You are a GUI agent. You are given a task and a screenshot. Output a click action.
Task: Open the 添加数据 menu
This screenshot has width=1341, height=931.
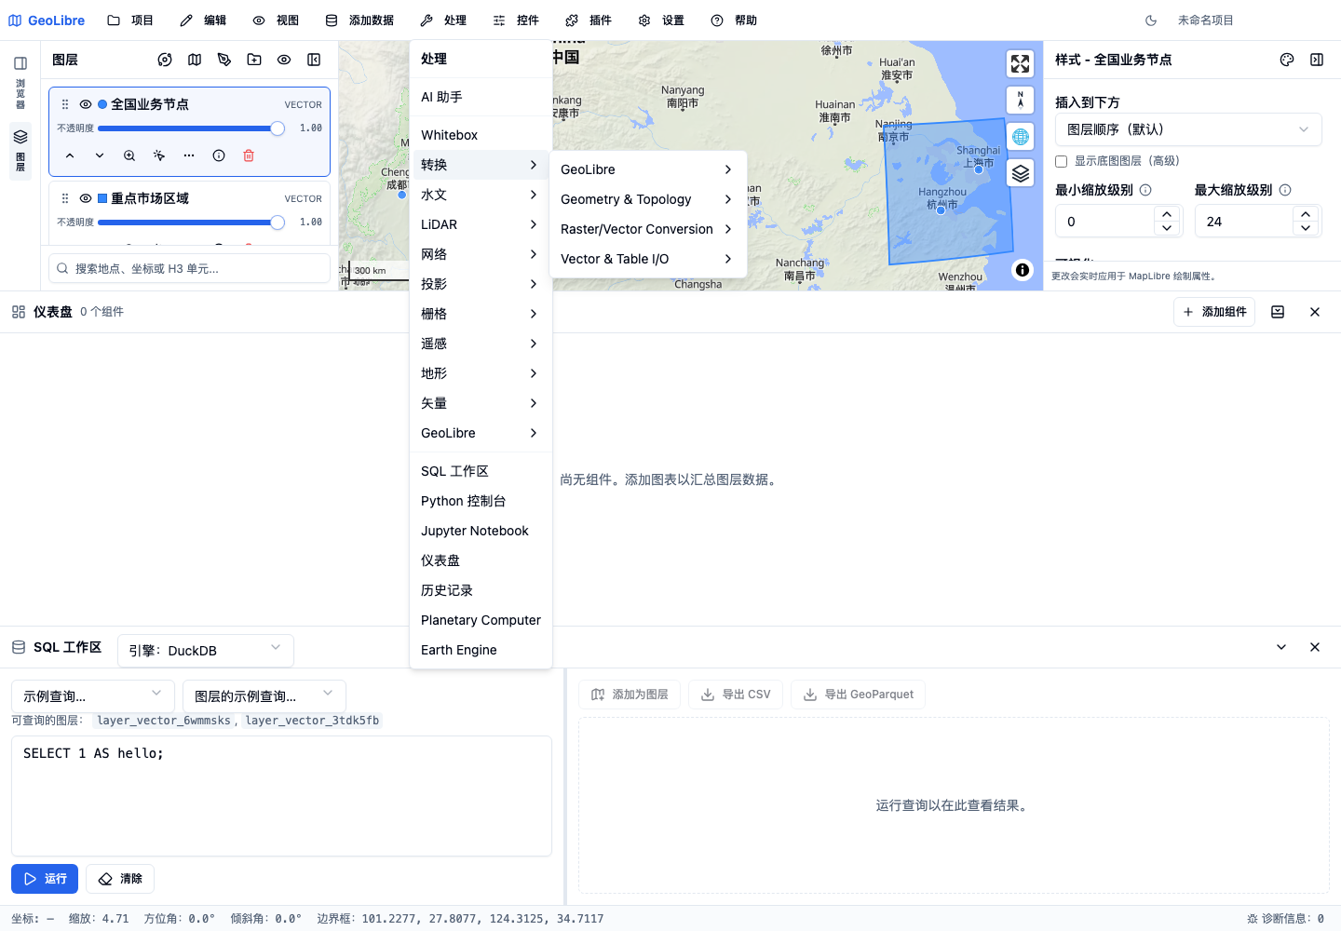click(x=359, y=20)
